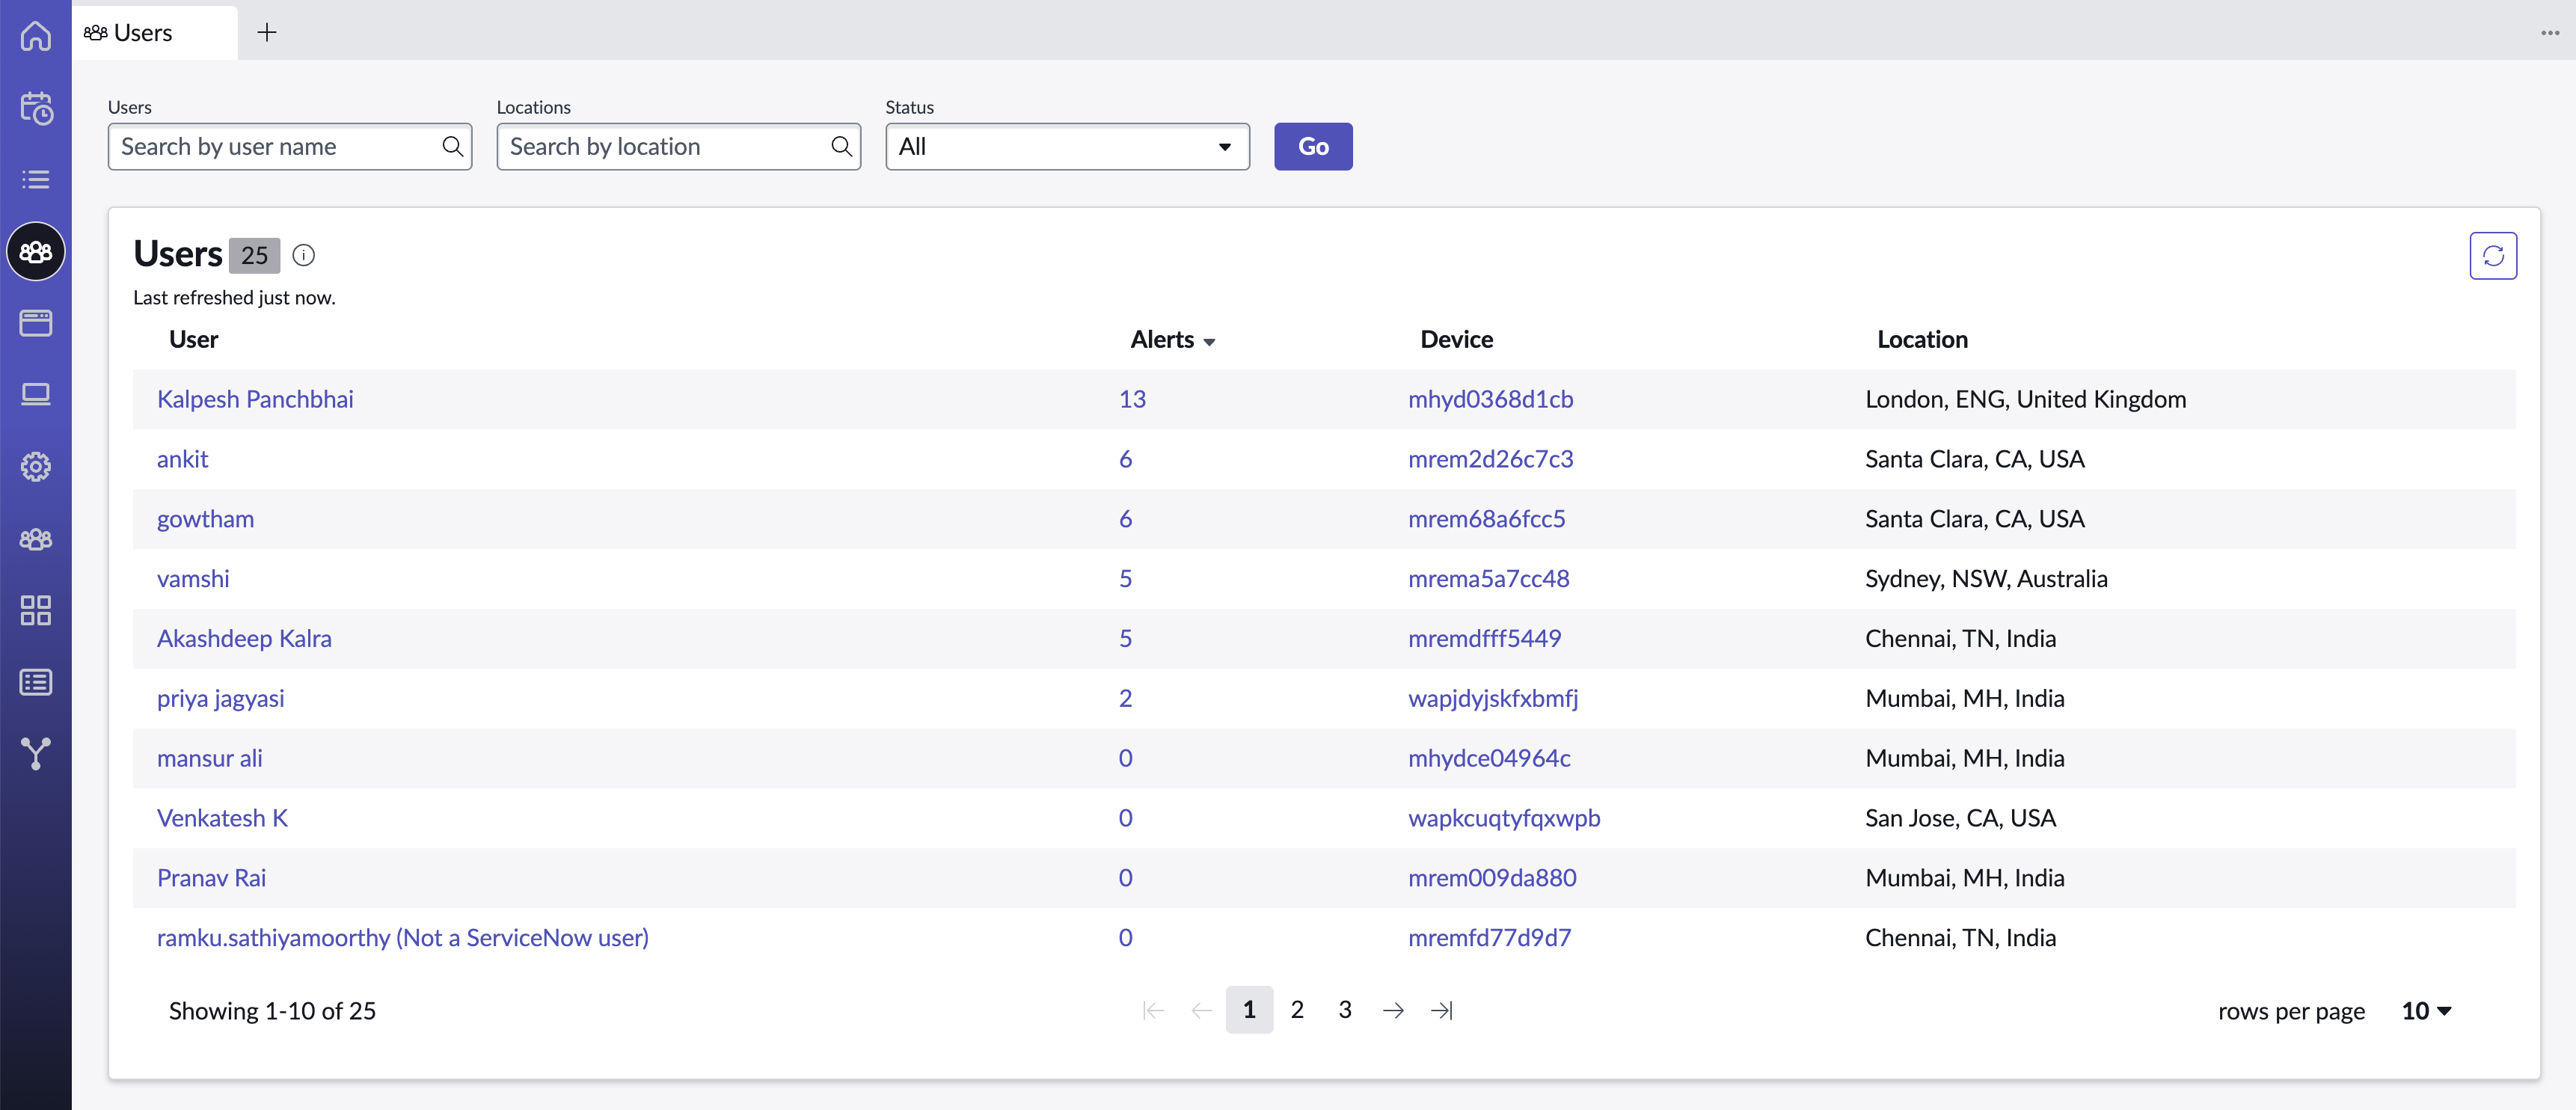Viewport: 2576px width, 1110px height.
Task: Click the Showing 1-10 of 25 text
Action: click(272, 1012)
